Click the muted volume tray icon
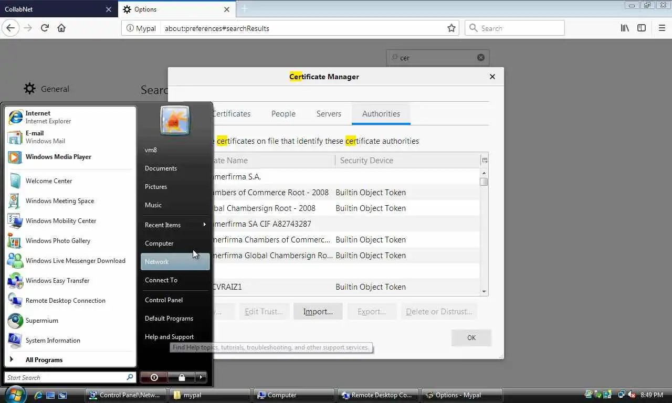672x403 pixels. 632,395
